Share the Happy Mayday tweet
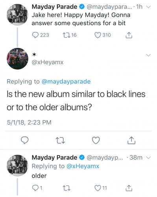 (x=129, y=35)
